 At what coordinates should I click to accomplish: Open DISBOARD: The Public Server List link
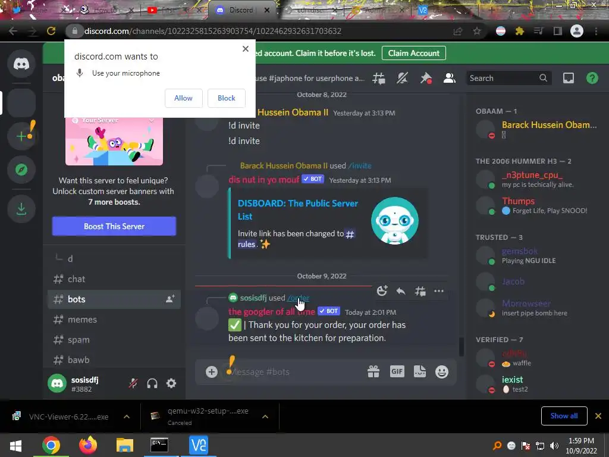[x=298, y=210]
